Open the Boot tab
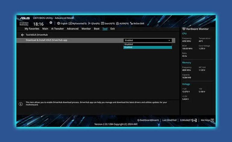Image resolution: width=232 pixels, height=142 pixels. point(97,29)
